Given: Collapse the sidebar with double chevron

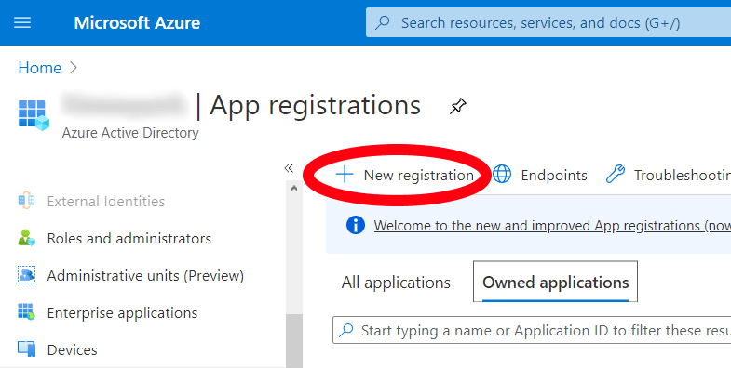Looking at the screenshot, I should point(289,168).
